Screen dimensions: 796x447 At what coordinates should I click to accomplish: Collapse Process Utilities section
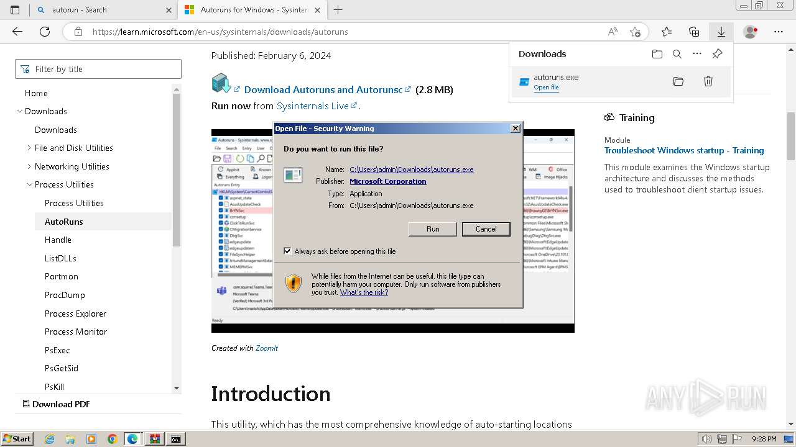pyautogui.click(x=29, y=184)
